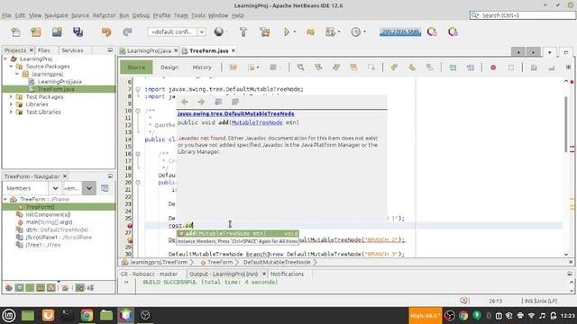
Task: Click the Save All toolbar icon
Action: 78,32
